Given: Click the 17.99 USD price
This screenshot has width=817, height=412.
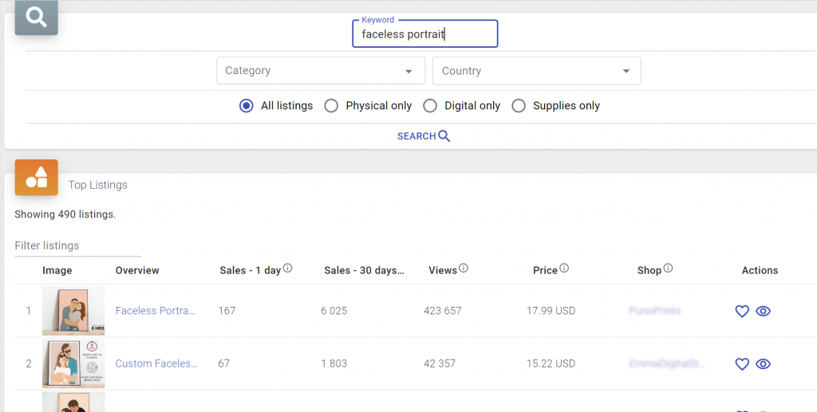Looking at the screenshot, I should (x=551, y=311).
